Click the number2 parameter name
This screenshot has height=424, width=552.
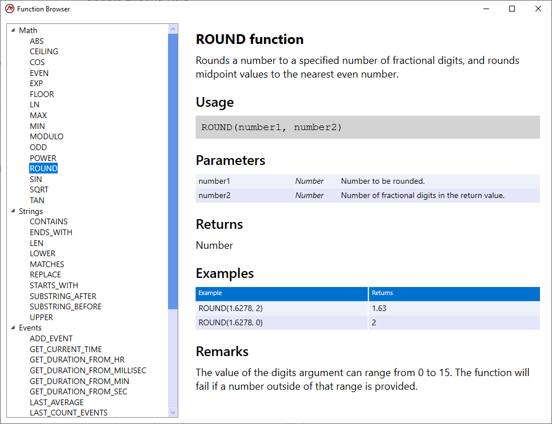click(214, 196)
